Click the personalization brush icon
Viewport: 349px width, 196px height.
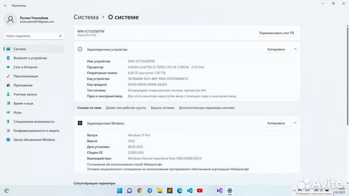[x=8, y=76]
